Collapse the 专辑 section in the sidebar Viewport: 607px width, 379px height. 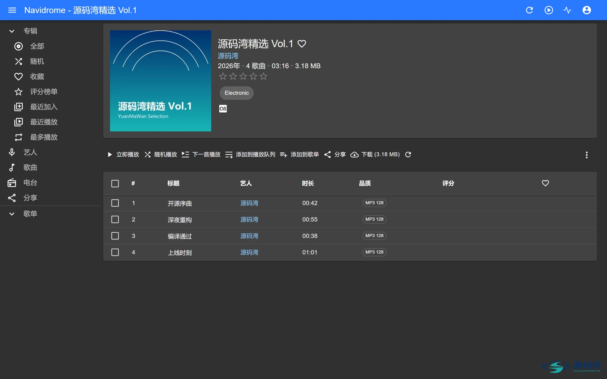(x=50, y=31)
